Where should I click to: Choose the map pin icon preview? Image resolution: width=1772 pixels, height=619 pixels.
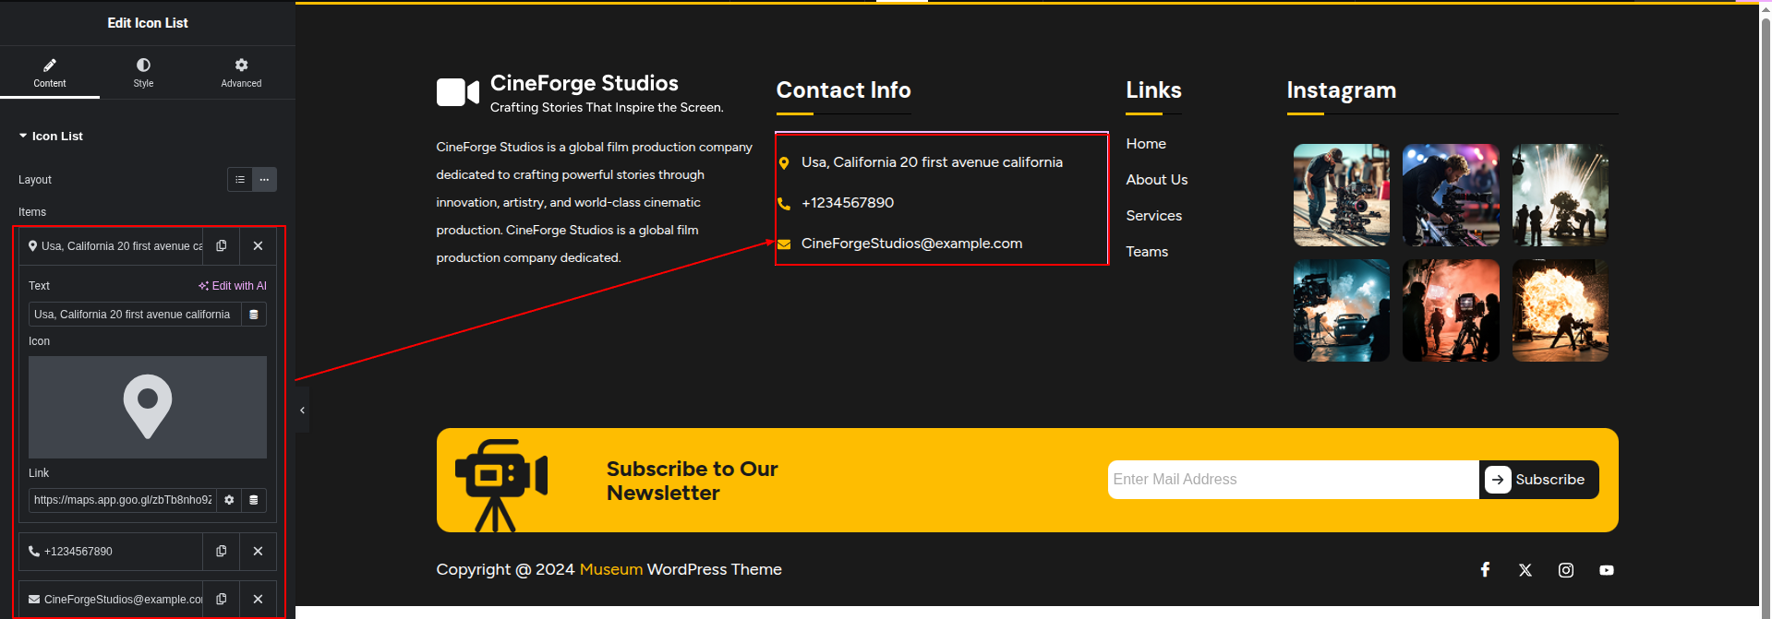click(x=148, y=407)
